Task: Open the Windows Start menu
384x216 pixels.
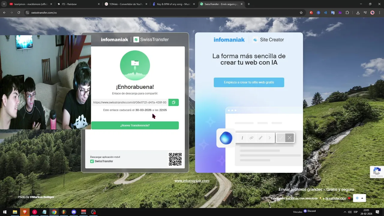Action: tap(5, 212)
